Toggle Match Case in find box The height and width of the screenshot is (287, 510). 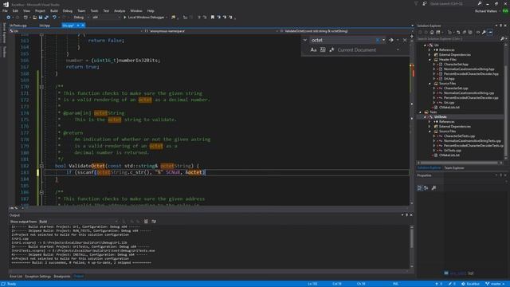[313, 49]
